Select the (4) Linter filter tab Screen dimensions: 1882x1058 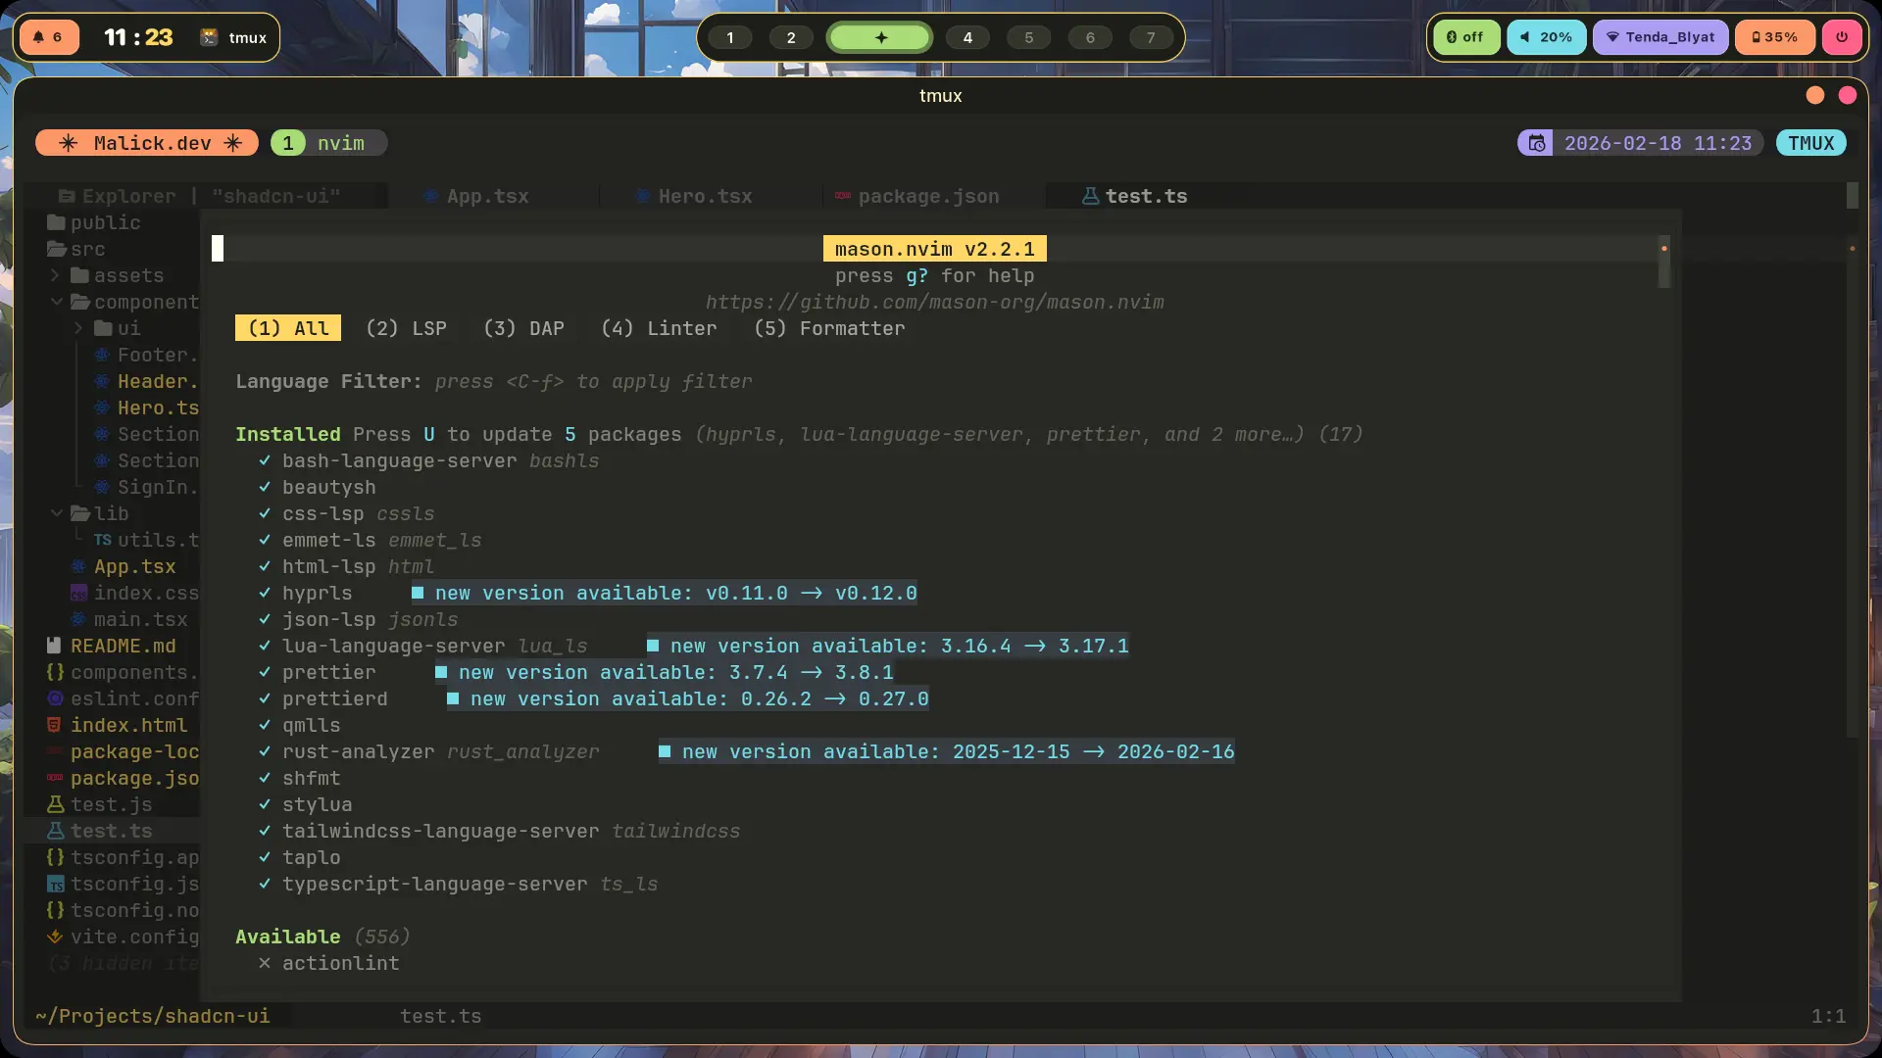[659, 328]
